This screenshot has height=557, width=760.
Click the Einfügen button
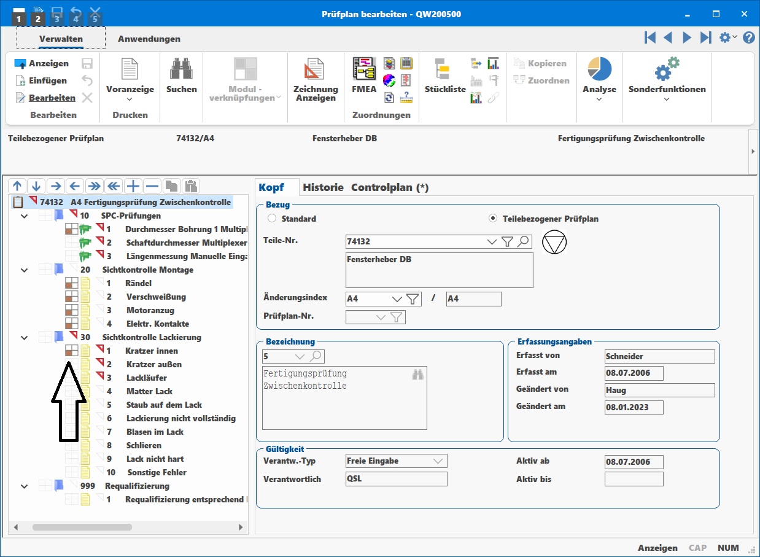[x=41, y=80]
